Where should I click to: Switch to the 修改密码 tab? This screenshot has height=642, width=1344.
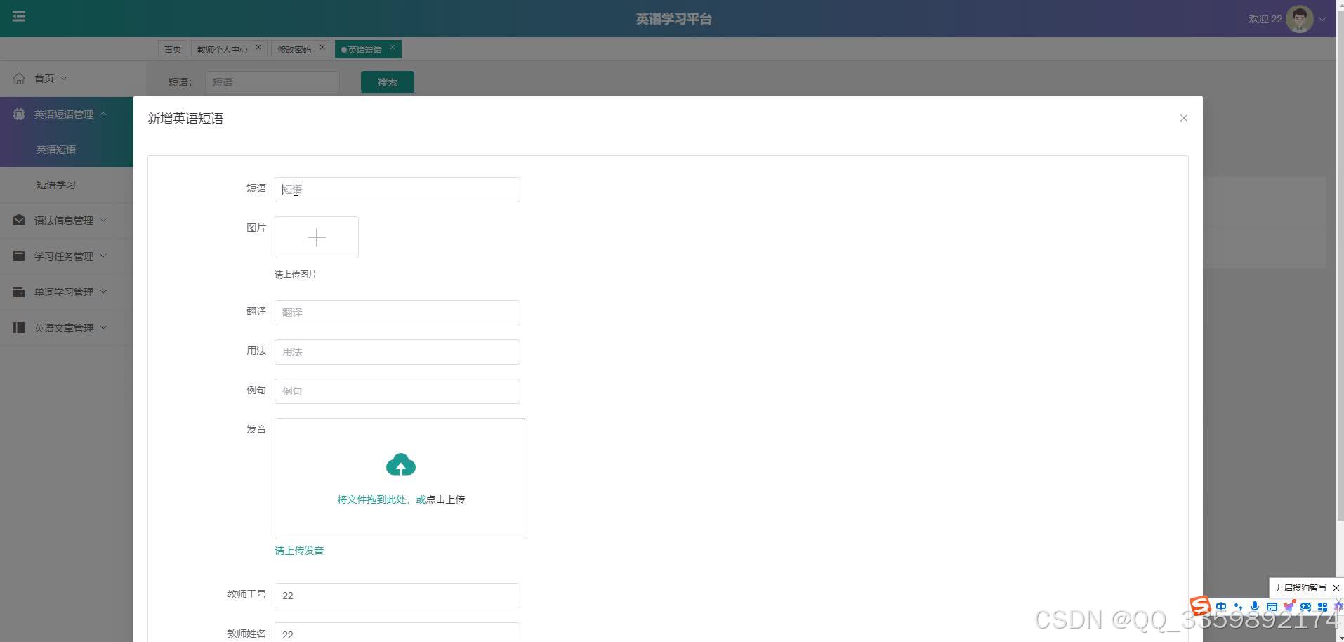pos(294,49)
